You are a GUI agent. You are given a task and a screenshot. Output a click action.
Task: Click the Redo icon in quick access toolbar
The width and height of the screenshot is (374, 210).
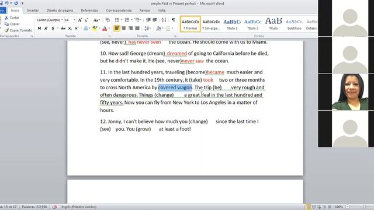point(16,3)
